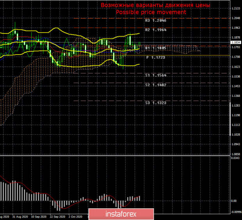The width and height of the screenshot is (242, 220).
Task: Click the 1.0943 price axis value
Action: pyautogui.click(x=236, y=144)
